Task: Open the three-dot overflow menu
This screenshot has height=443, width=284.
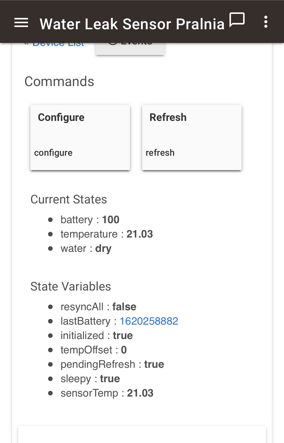Action: (266, 22)
